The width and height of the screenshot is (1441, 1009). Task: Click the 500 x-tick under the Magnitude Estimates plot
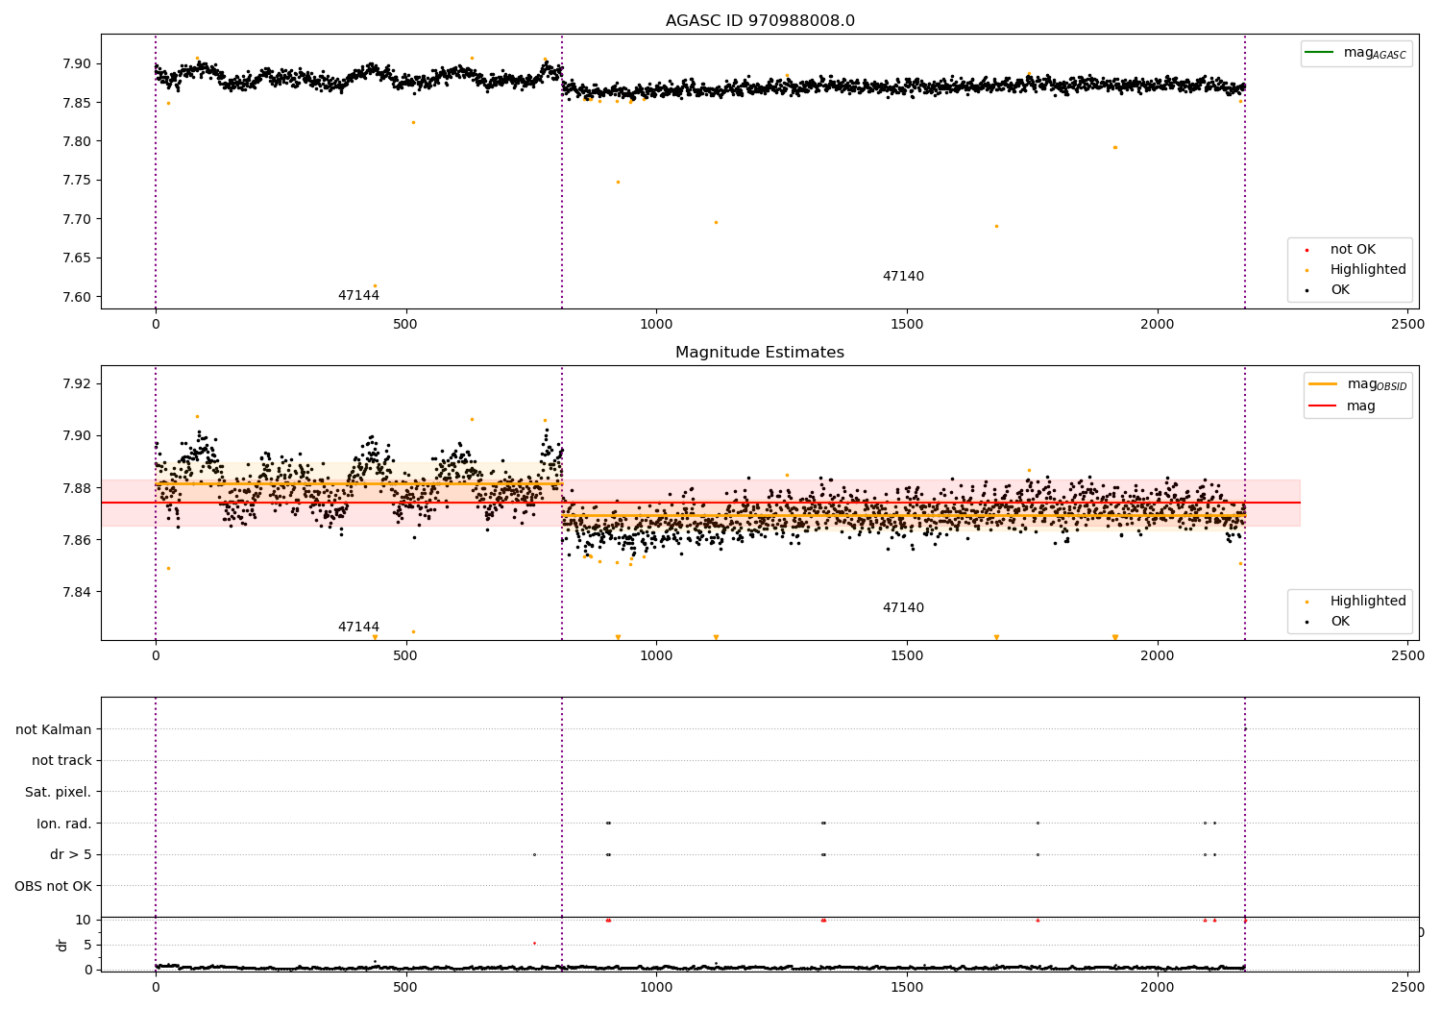406,655
